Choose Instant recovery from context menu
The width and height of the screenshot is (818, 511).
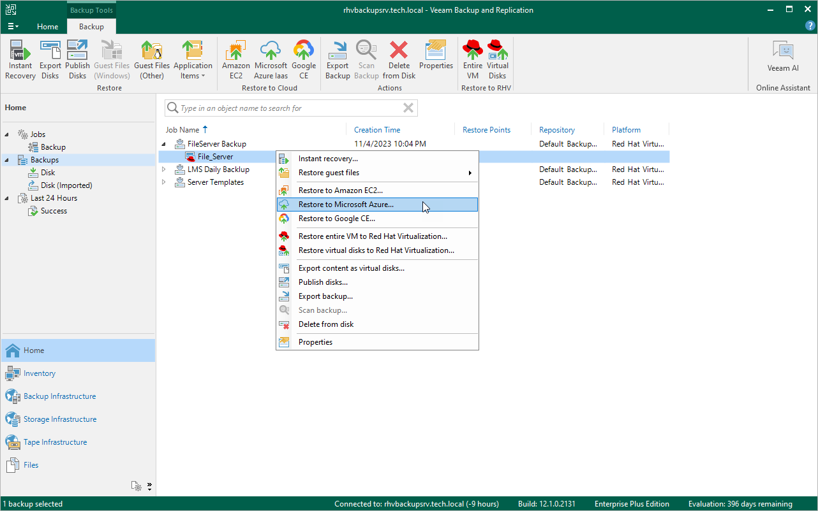(377, 159)
